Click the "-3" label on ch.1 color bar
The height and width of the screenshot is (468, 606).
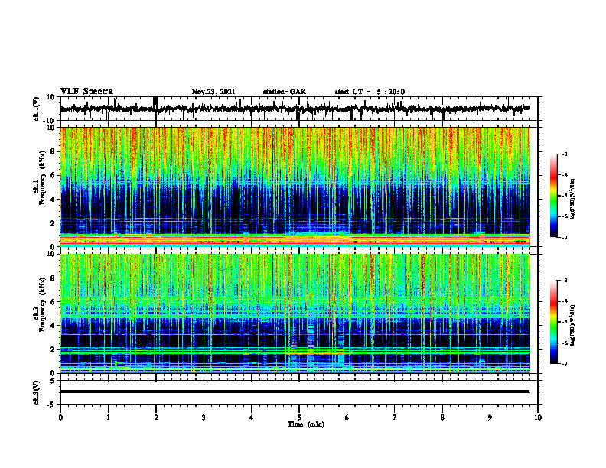564,154
